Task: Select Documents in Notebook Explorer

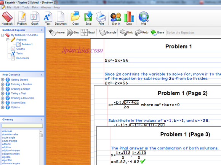Action: tap(22, 58)
